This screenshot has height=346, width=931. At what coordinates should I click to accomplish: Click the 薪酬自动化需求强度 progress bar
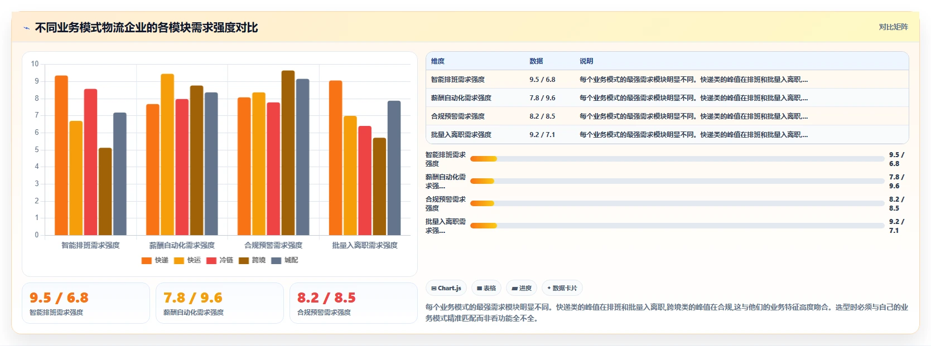pyautogui.click(x=677, y=181)
